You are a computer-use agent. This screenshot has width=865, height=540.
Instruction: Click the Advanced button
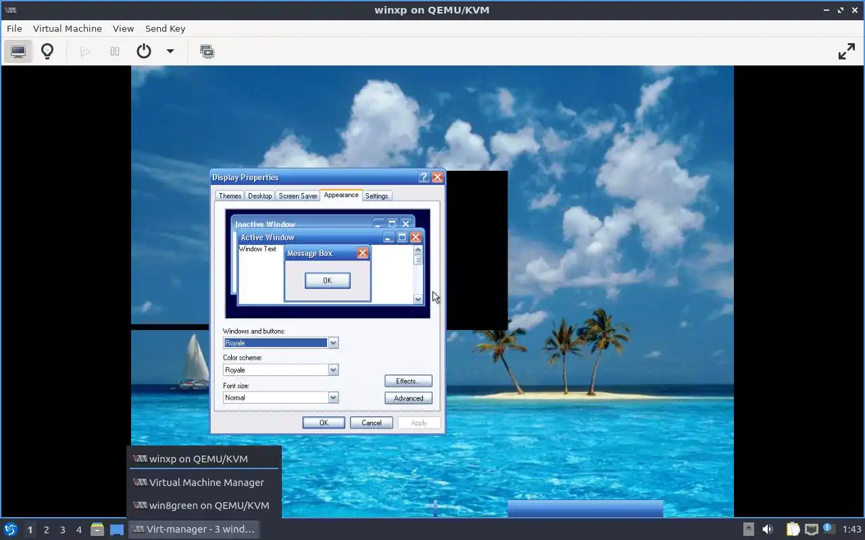[408, 398]
